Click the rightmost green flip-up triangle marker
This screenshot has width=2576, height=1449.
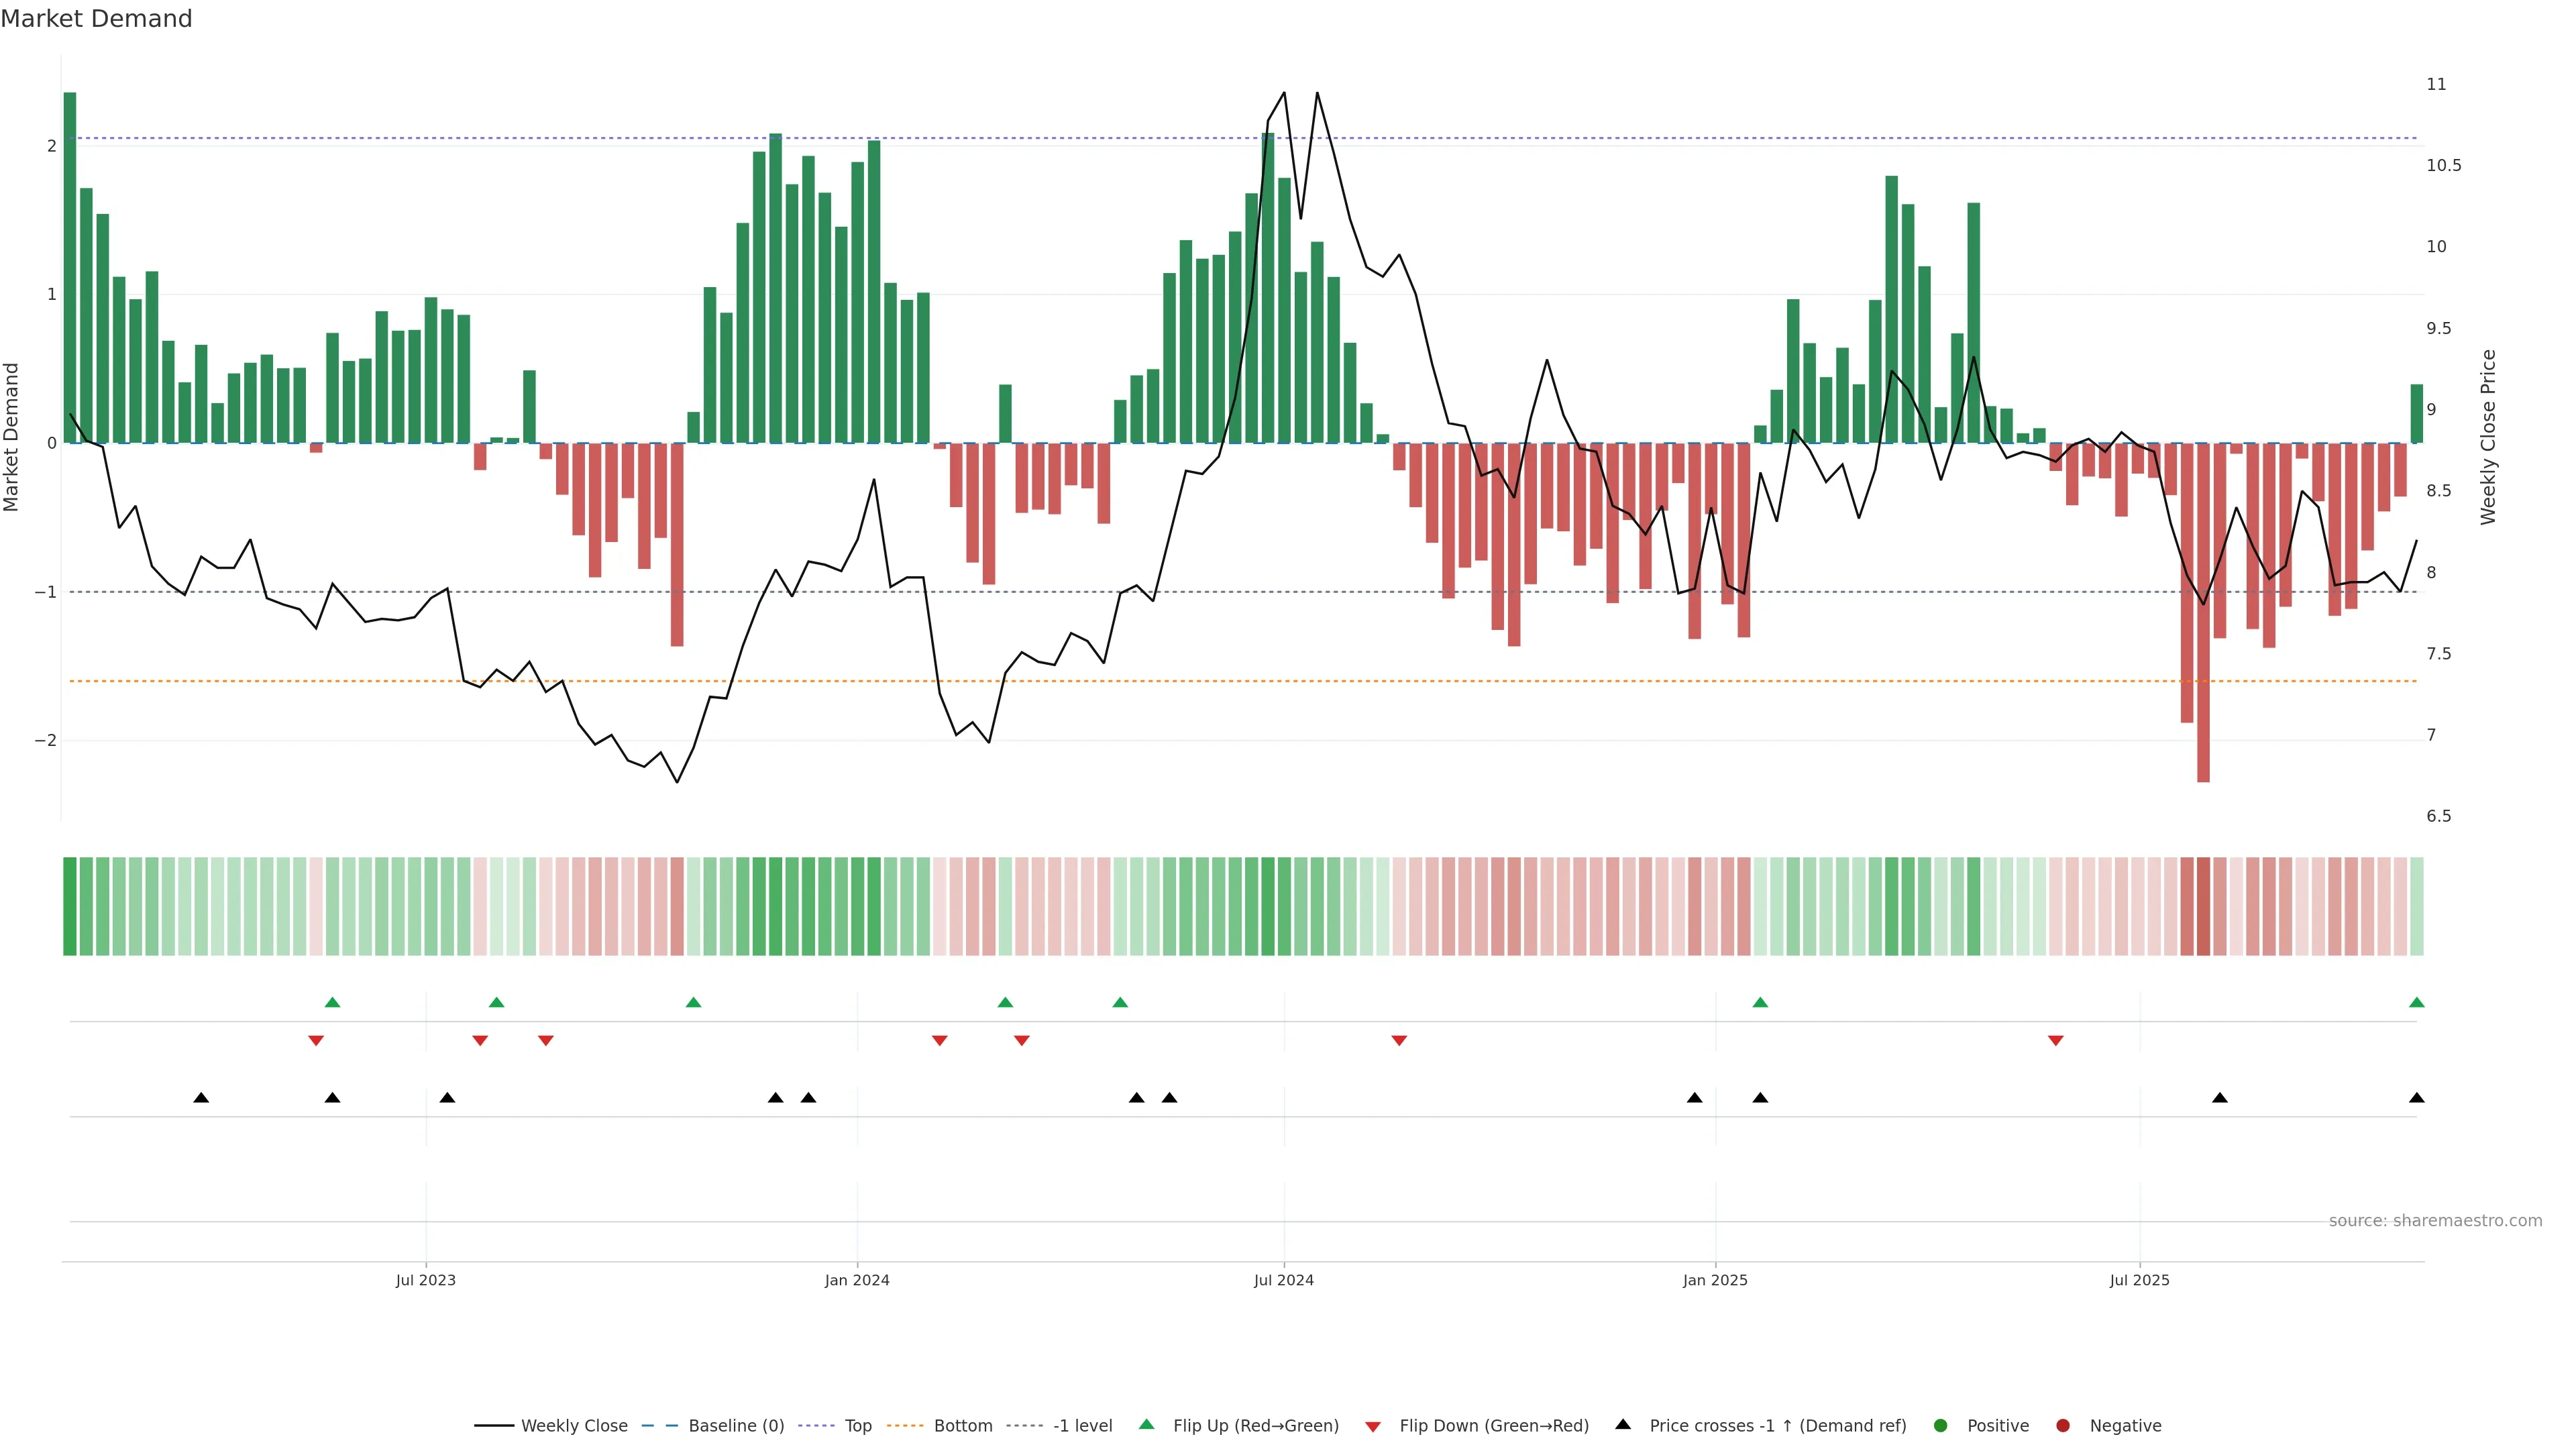click(2417, 1003)
